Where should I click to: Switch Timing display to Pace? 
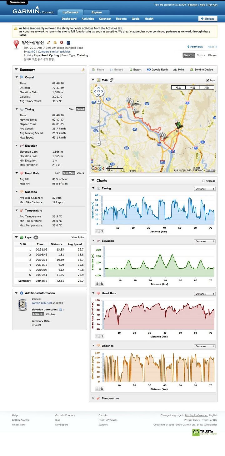[x=71, y=109]
